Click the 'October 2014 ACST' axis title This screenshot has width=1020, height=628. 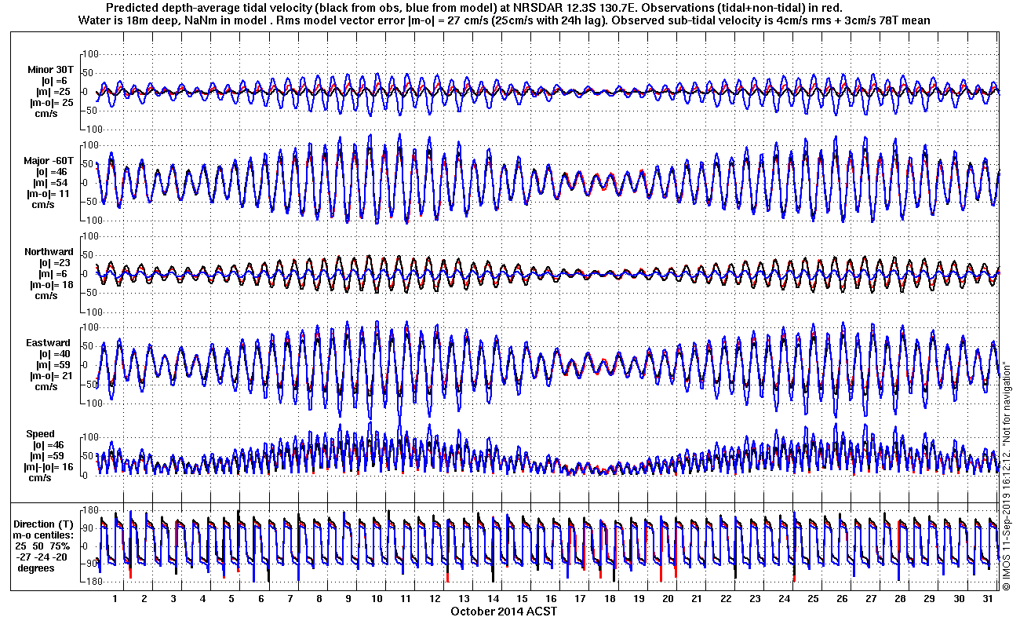pos(504,611)
